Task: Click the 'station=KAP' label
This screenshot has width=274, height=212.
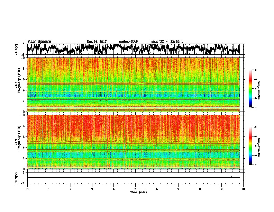Action: 128,42
